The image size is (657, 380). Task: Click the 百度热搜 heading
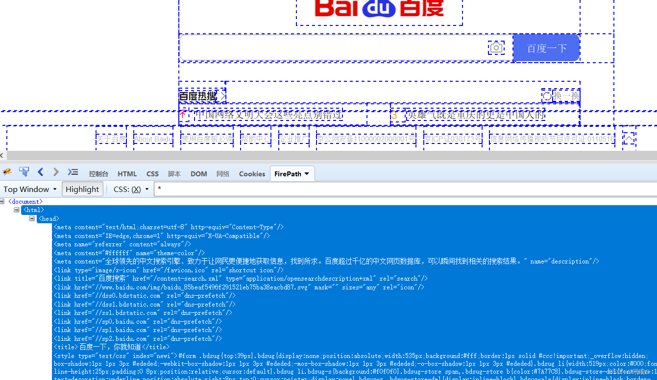click(198, 96)
